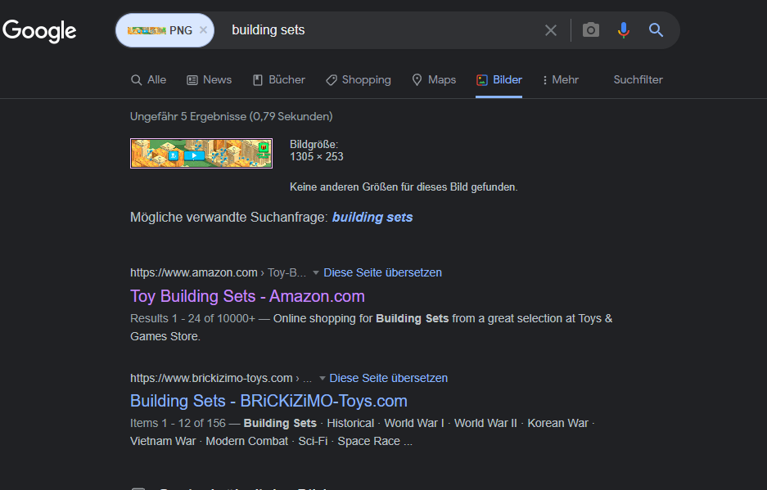Click the Google logo
The image size is (767, 490).
[39, 31]
